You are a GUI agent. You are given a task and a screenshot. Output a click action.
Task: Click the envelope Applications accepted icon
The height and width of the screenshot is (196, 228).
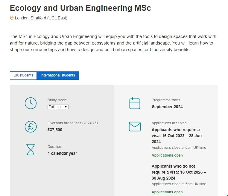[135, 126]
